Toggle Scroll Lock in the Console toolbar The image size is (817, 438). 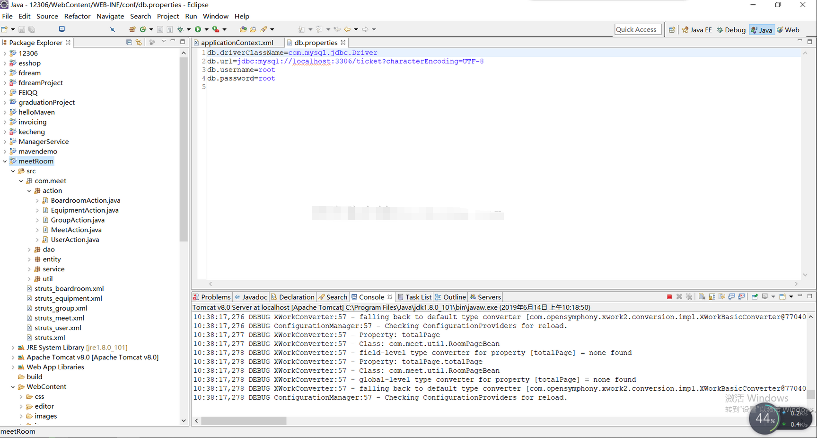712,297
